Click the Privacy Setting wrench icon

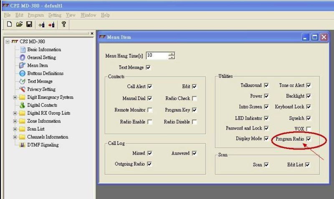(22, 89)
